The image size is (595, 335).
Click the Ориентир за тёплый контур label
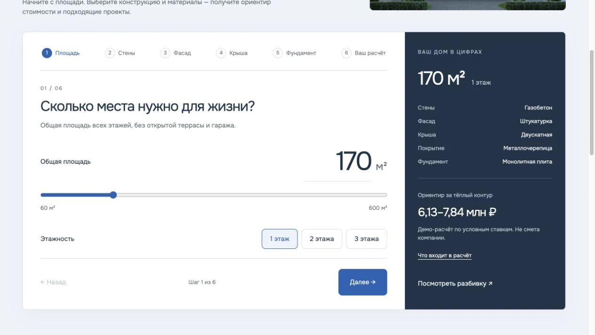point(455,195)
